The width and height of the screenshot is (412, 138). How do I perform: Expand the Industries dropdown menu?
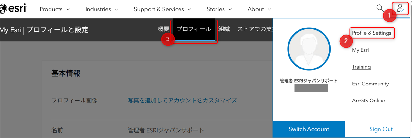coord(102,9)
